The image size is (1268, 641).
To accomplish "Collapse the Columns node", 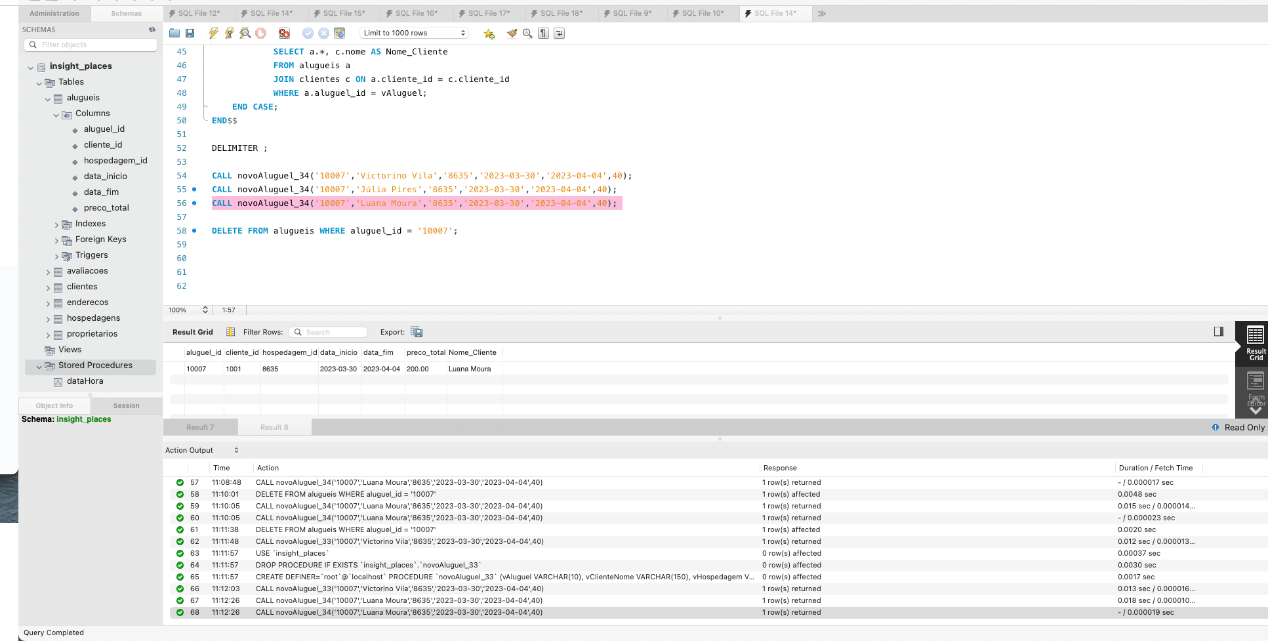I will coord(56,114).
